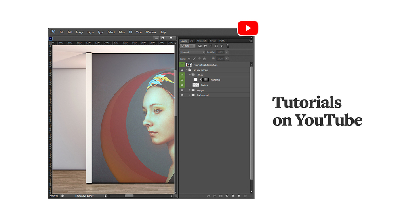Hide the texture layer
The image size is (398, 223).
[x=182, y=85]
